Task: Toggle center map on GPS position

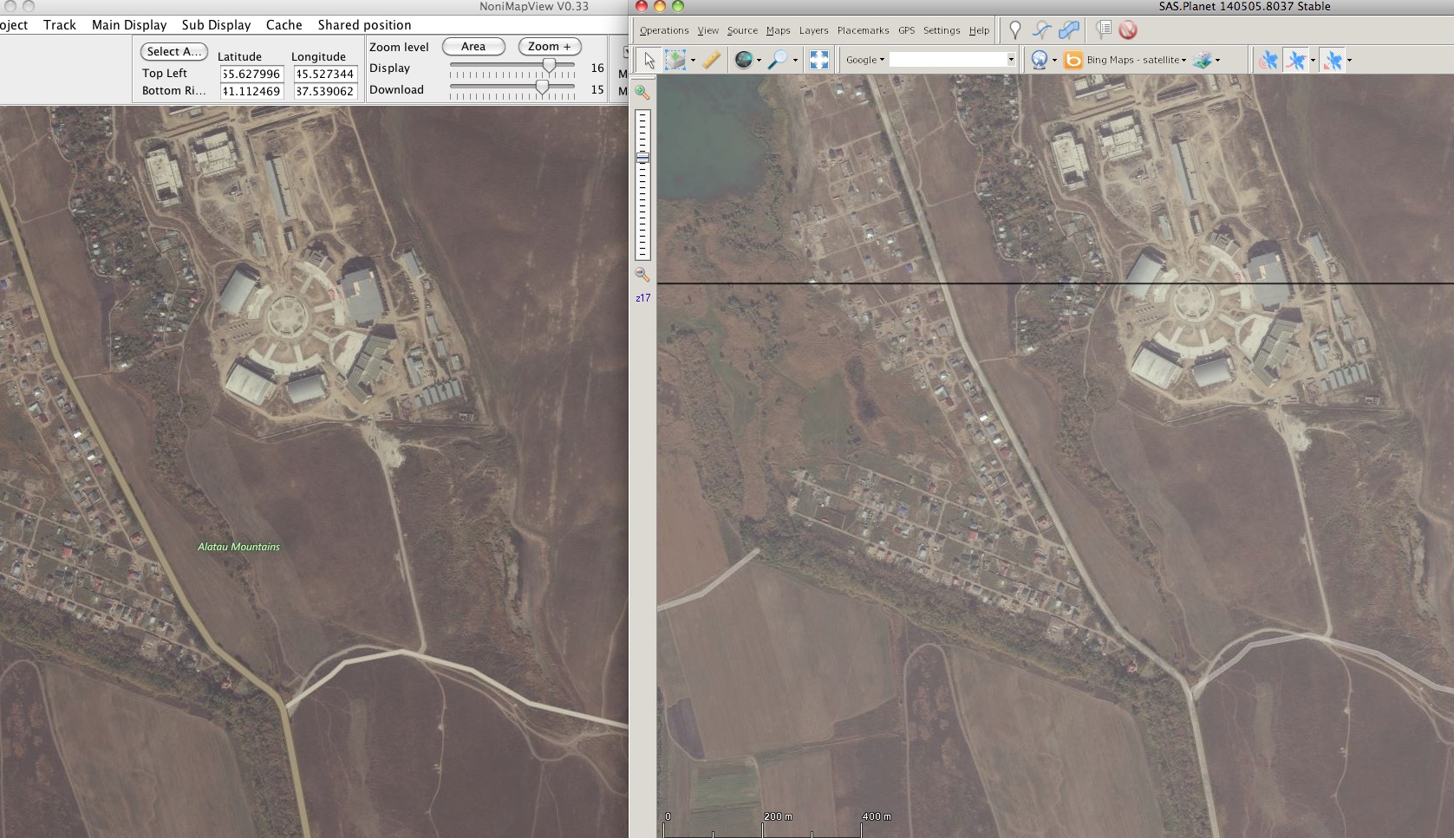Action: coord(1333,60)
